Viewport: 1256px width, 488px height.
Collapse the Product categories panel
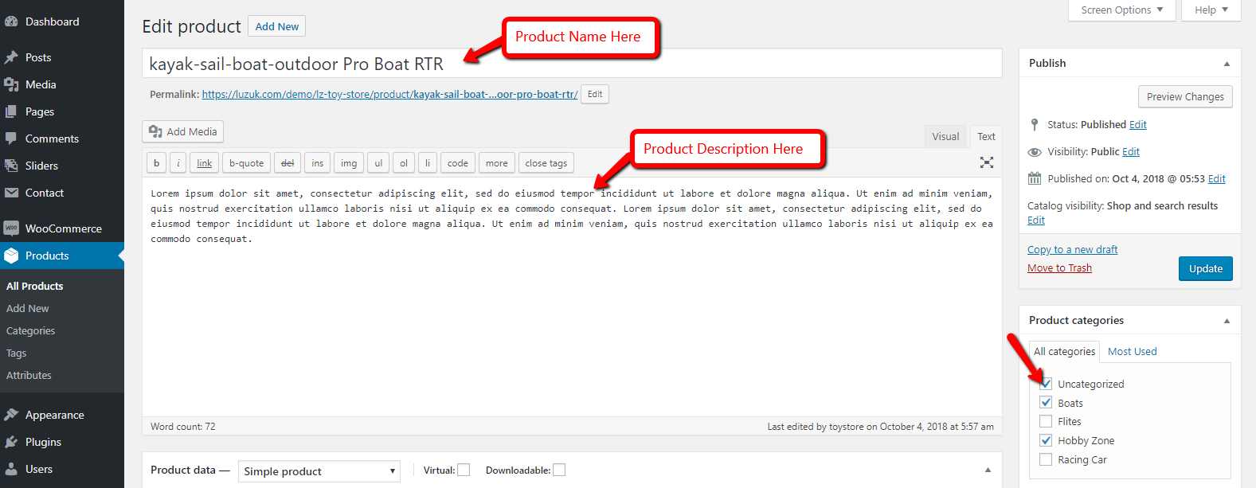click(1227, 321)
